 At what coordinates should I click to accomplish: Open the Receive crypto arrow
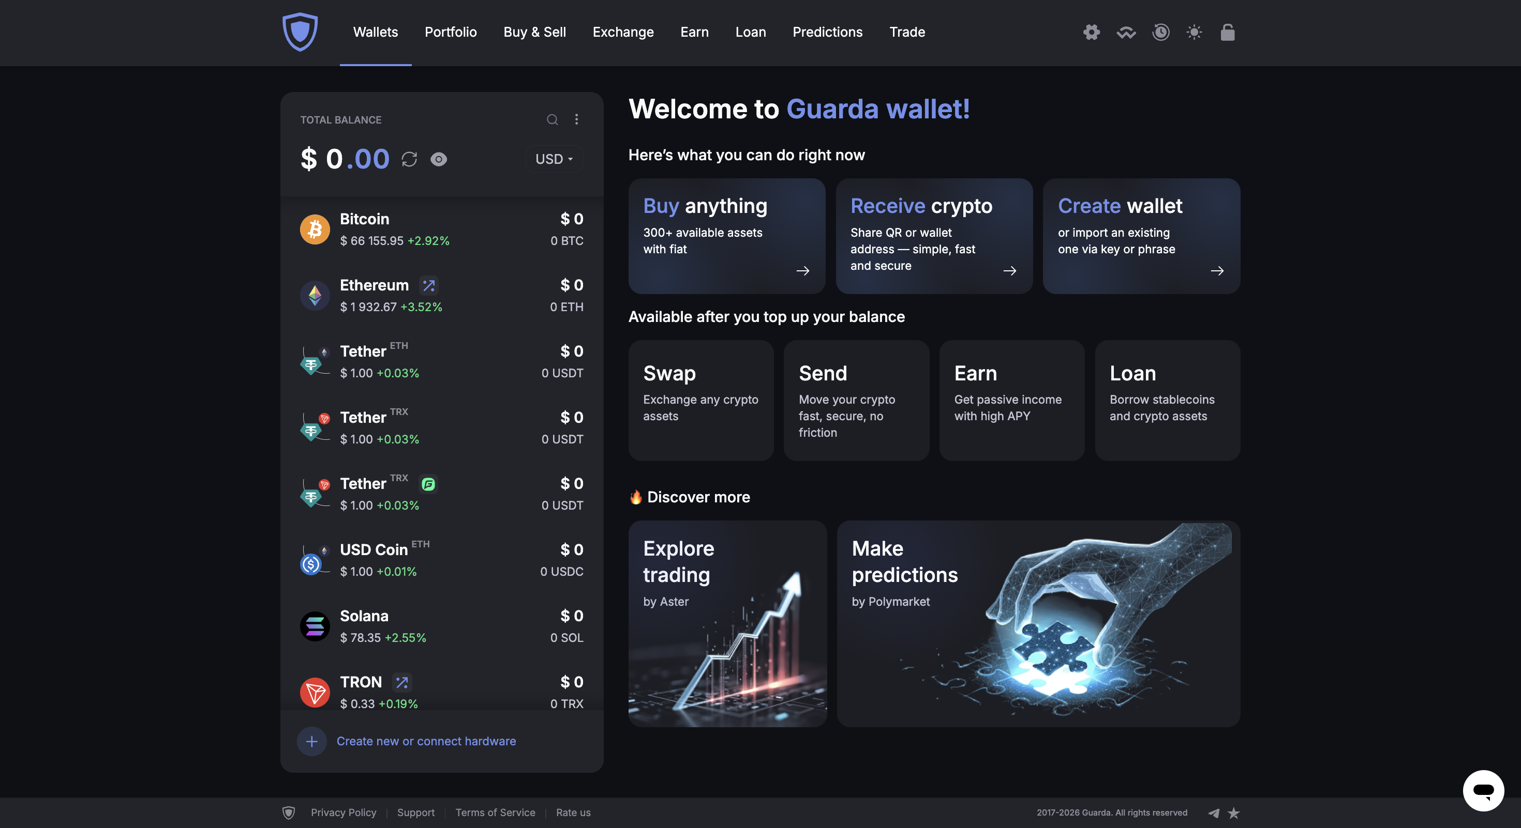pos(1010,271)
